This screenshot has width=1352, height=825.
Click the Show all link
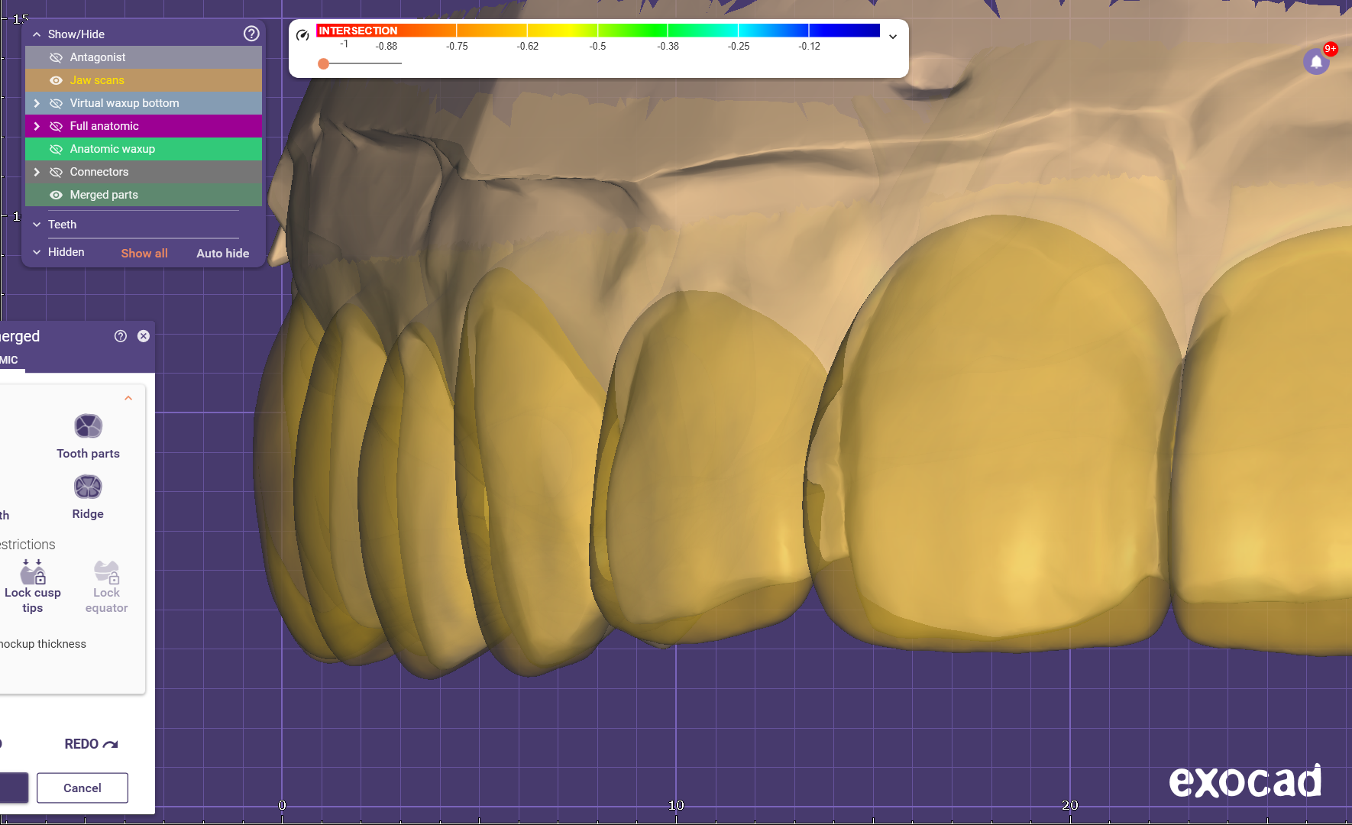[144, 253]
